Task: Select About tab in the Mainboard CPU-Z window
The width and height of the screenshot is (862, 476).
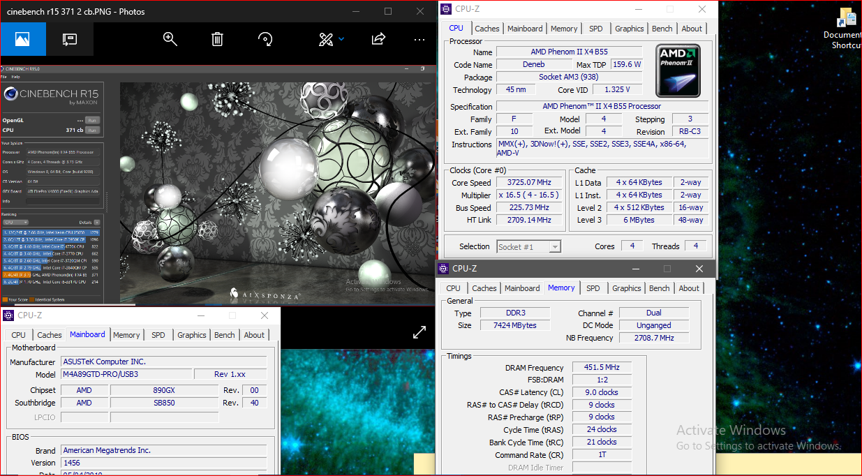Action: tap(255, 335)
